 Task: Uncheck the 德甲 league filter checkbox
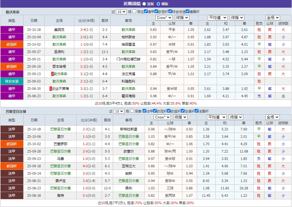coord(145,11)
